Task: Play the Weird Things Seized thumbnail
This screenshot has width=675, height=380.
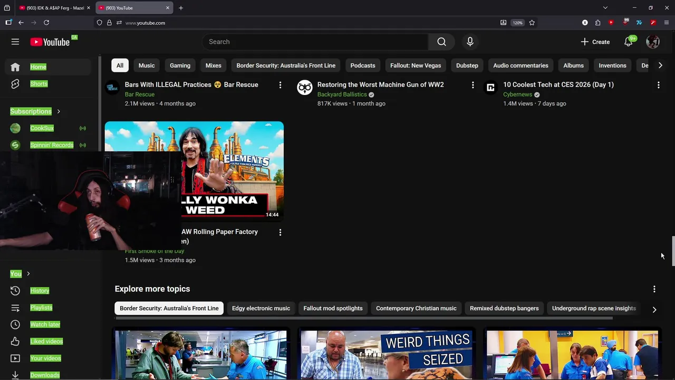Action: tap(387, 355)
